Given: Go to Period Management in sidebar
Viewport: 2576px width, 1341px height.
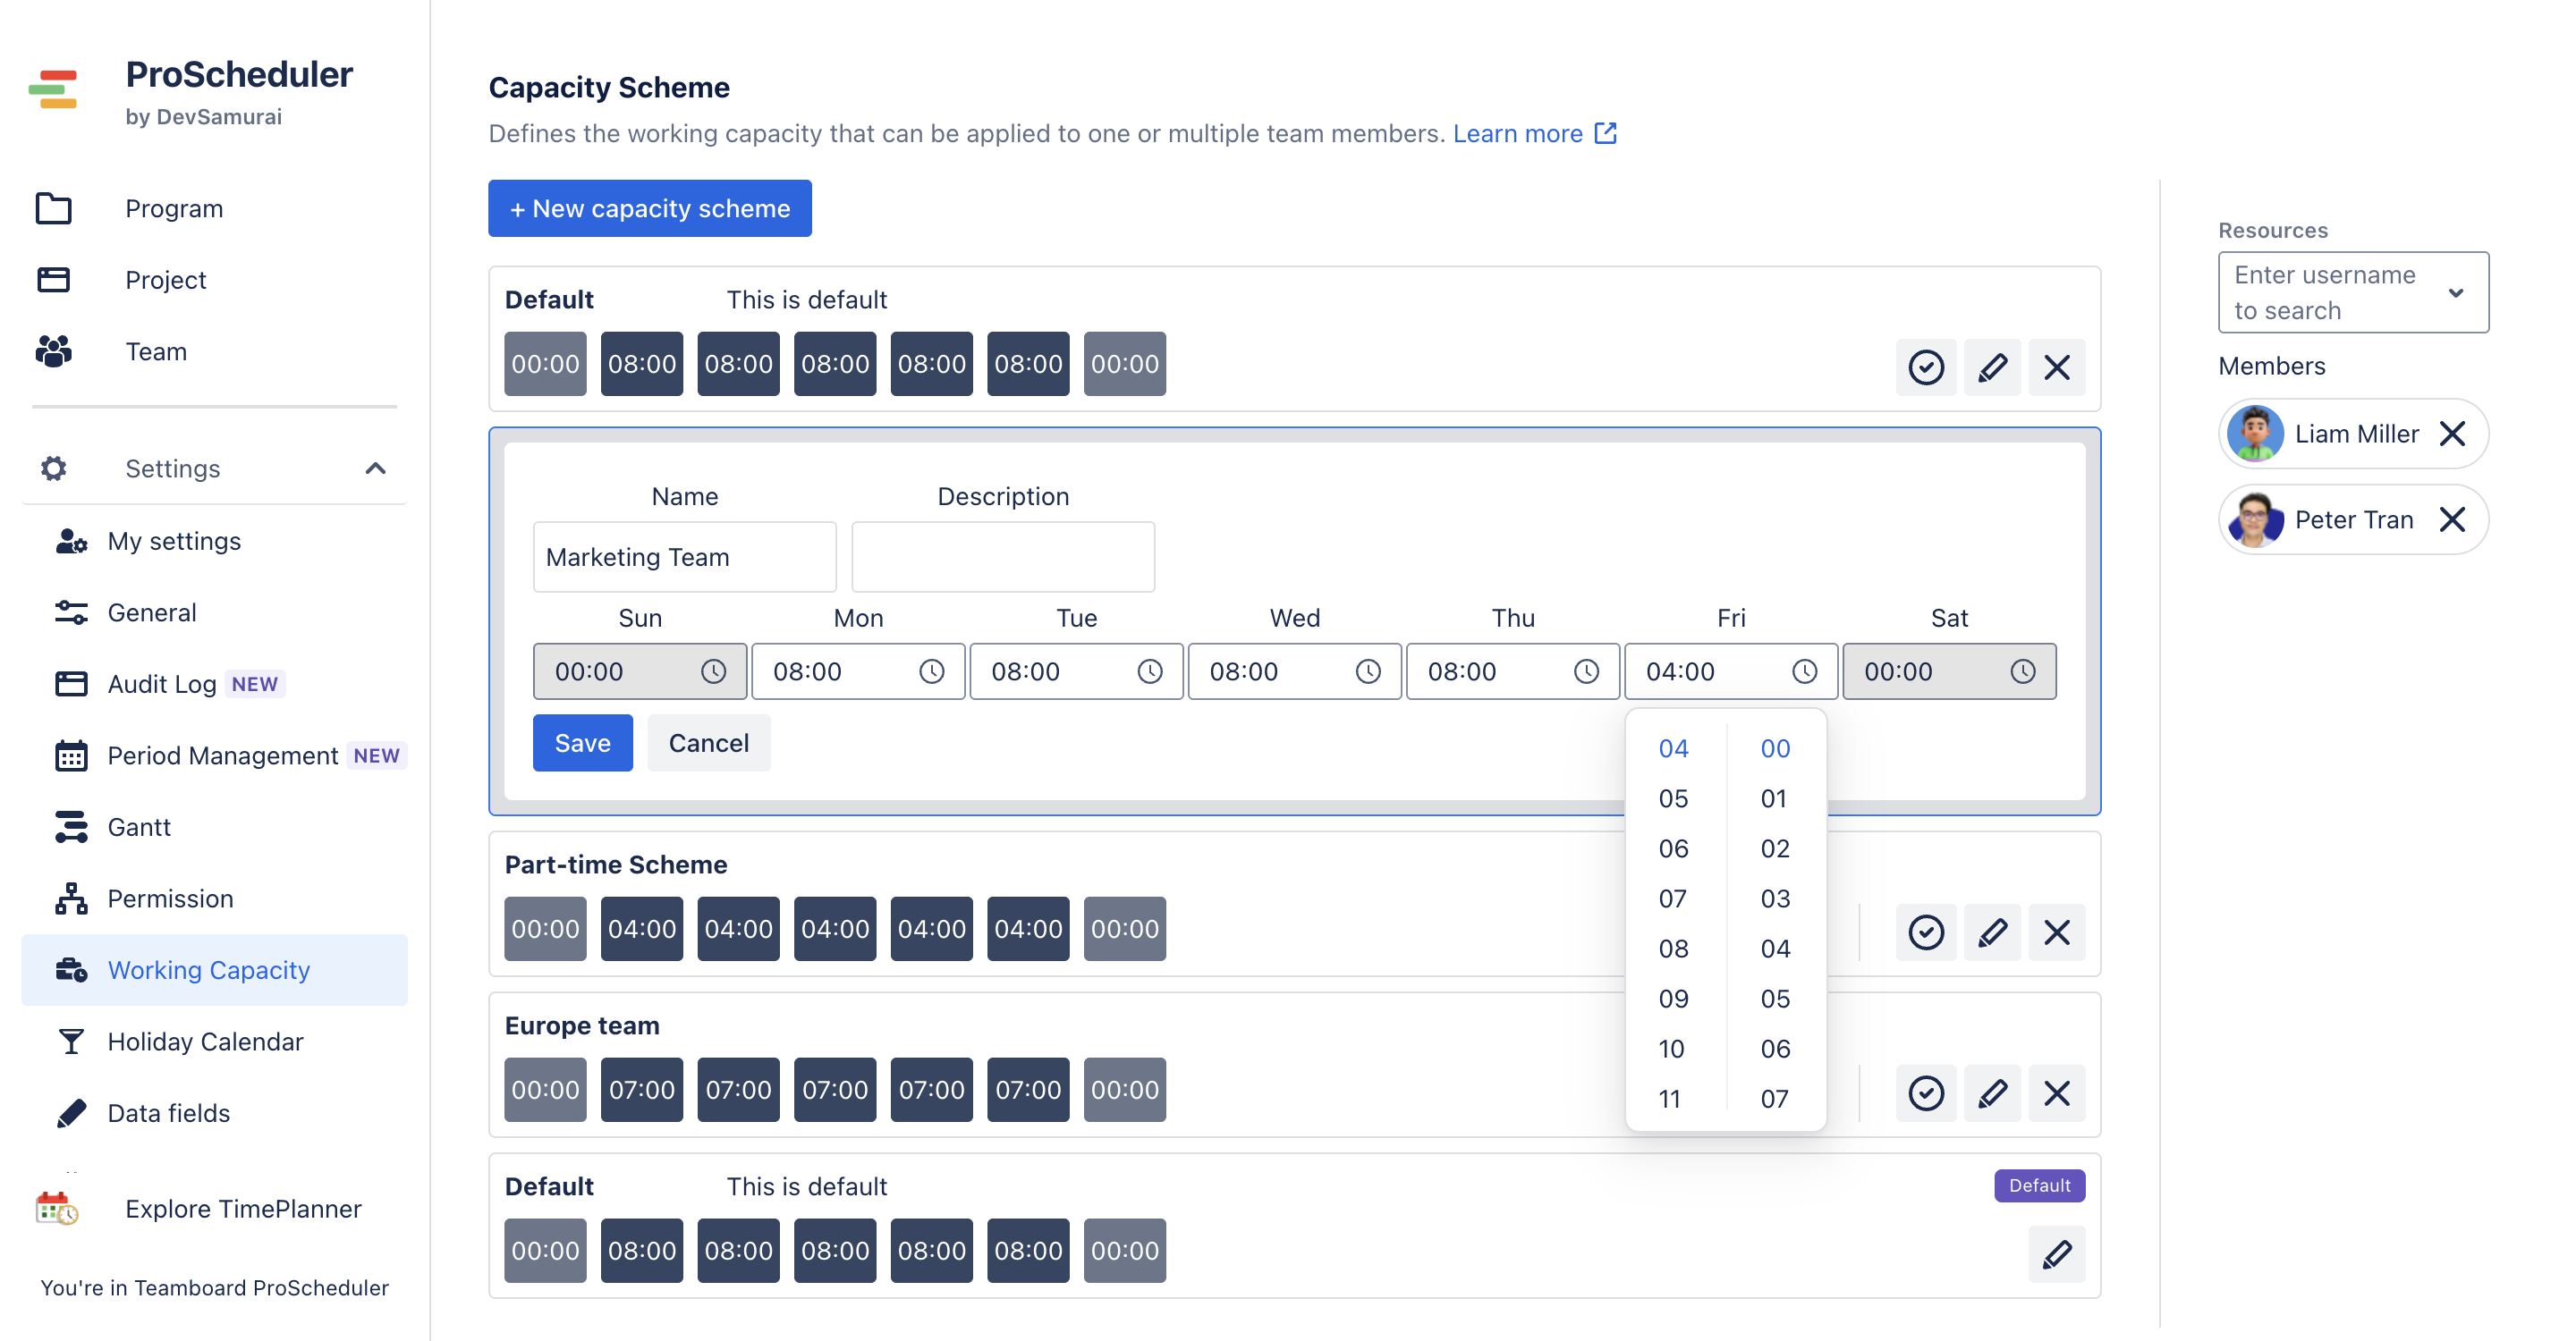Looking at the screenshot, I should coord(222,755).
